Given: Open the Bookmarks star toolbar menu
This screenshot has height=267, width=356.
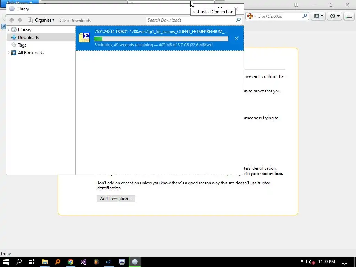Looking at the screenshot, I should pyautogui.click(x=318, y=16).
